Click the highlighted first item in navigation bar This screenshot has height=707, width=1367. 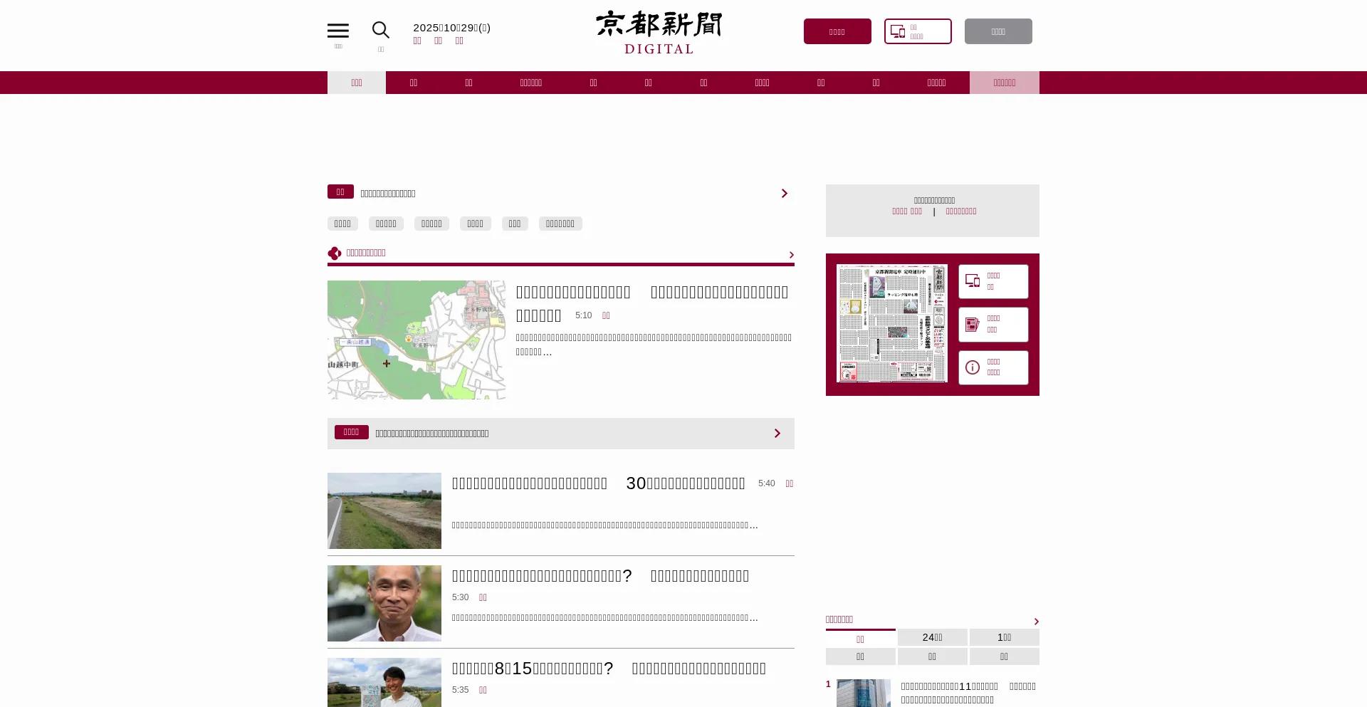[357, 83]
